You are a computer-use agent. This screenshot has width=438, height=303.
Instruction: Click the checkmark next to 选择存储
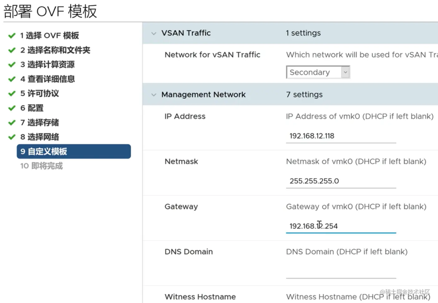[12, 123]
